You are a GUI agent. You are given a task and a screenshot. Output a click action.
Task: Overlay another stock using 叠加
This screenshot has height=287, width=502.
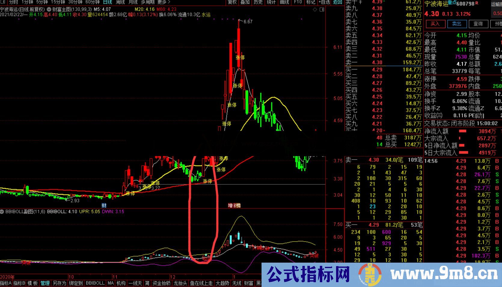pos(245,2)
